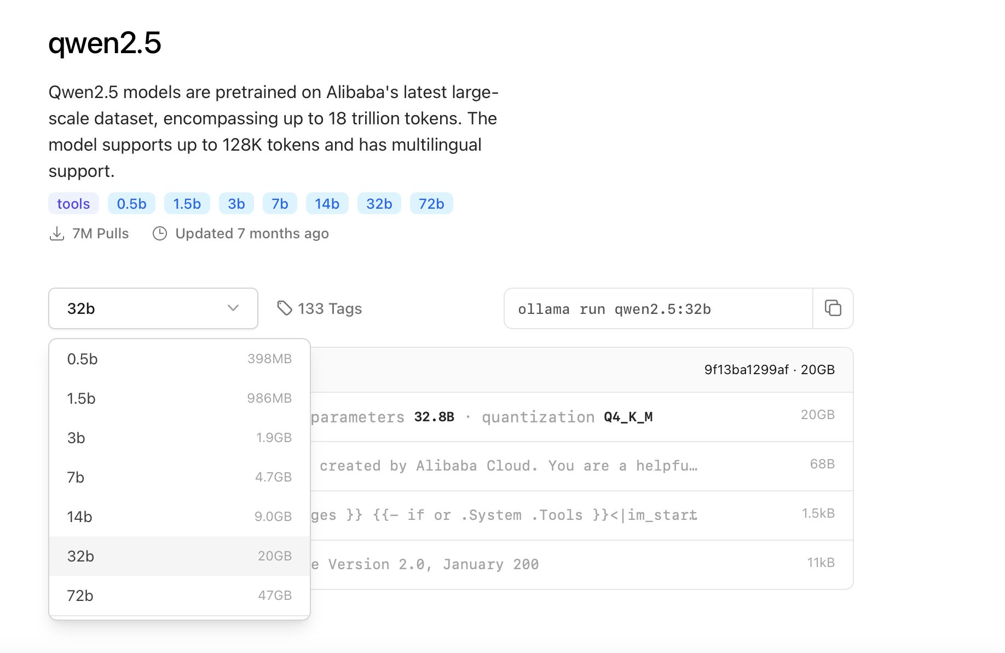Select 72b 47GB option in dropdown

click(180, 596)
